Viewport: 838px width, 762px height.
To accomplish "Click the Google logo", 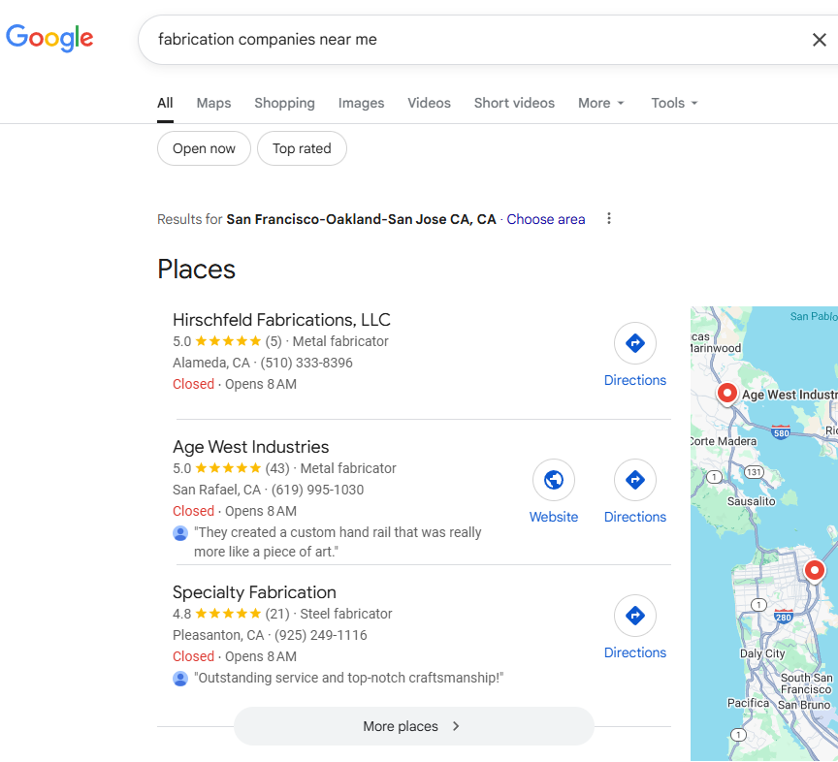I will (x=49, y=38).
